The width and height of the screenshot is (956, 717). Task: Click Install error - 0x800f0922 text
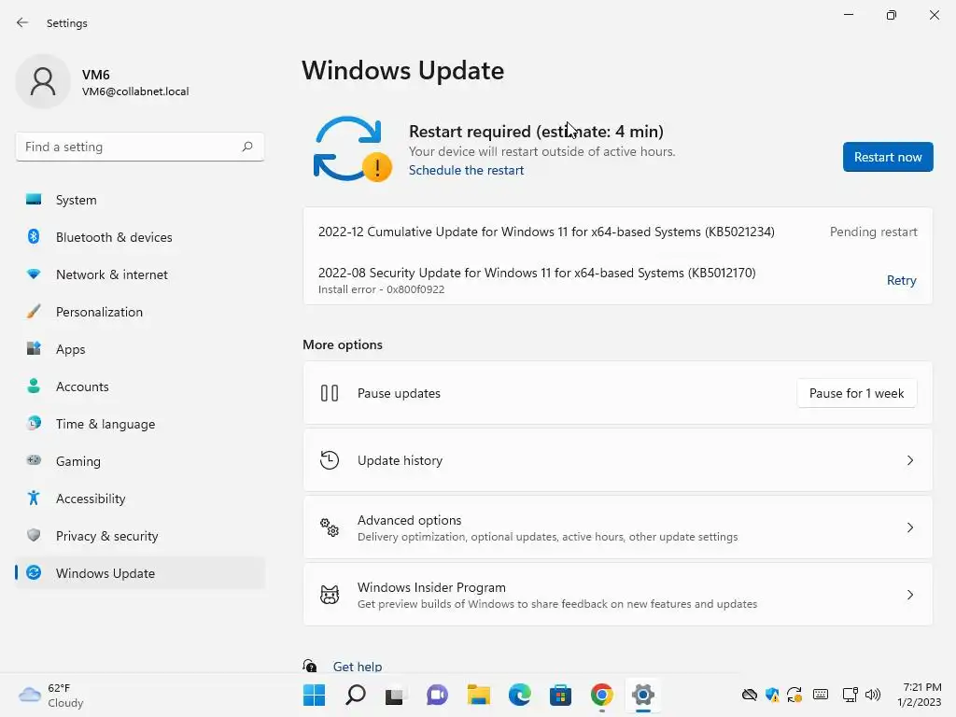coord(381,289)
